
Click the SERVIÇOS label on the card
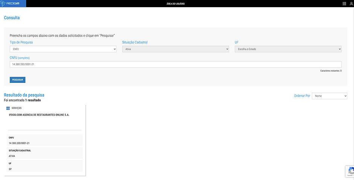pyautogui.click(x=17, y=108)
